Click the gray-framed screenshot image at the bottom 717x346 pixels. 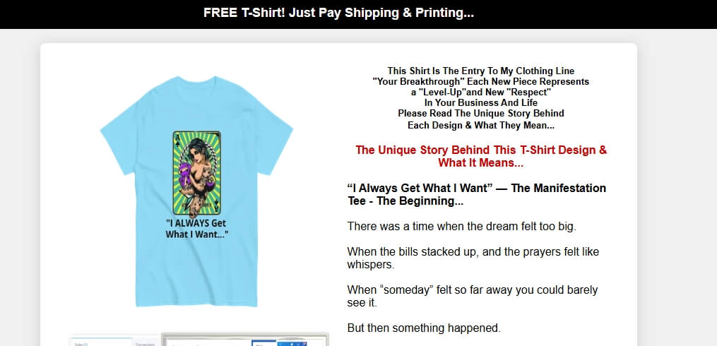245,340
